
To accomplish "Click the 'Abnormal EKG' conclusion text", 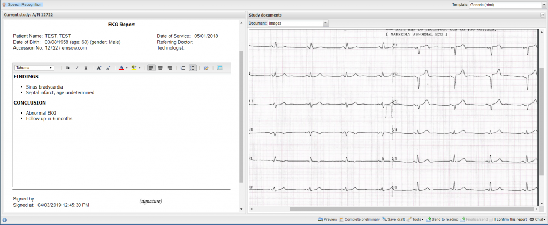I will pyautogui.click(x=41, y=113).
